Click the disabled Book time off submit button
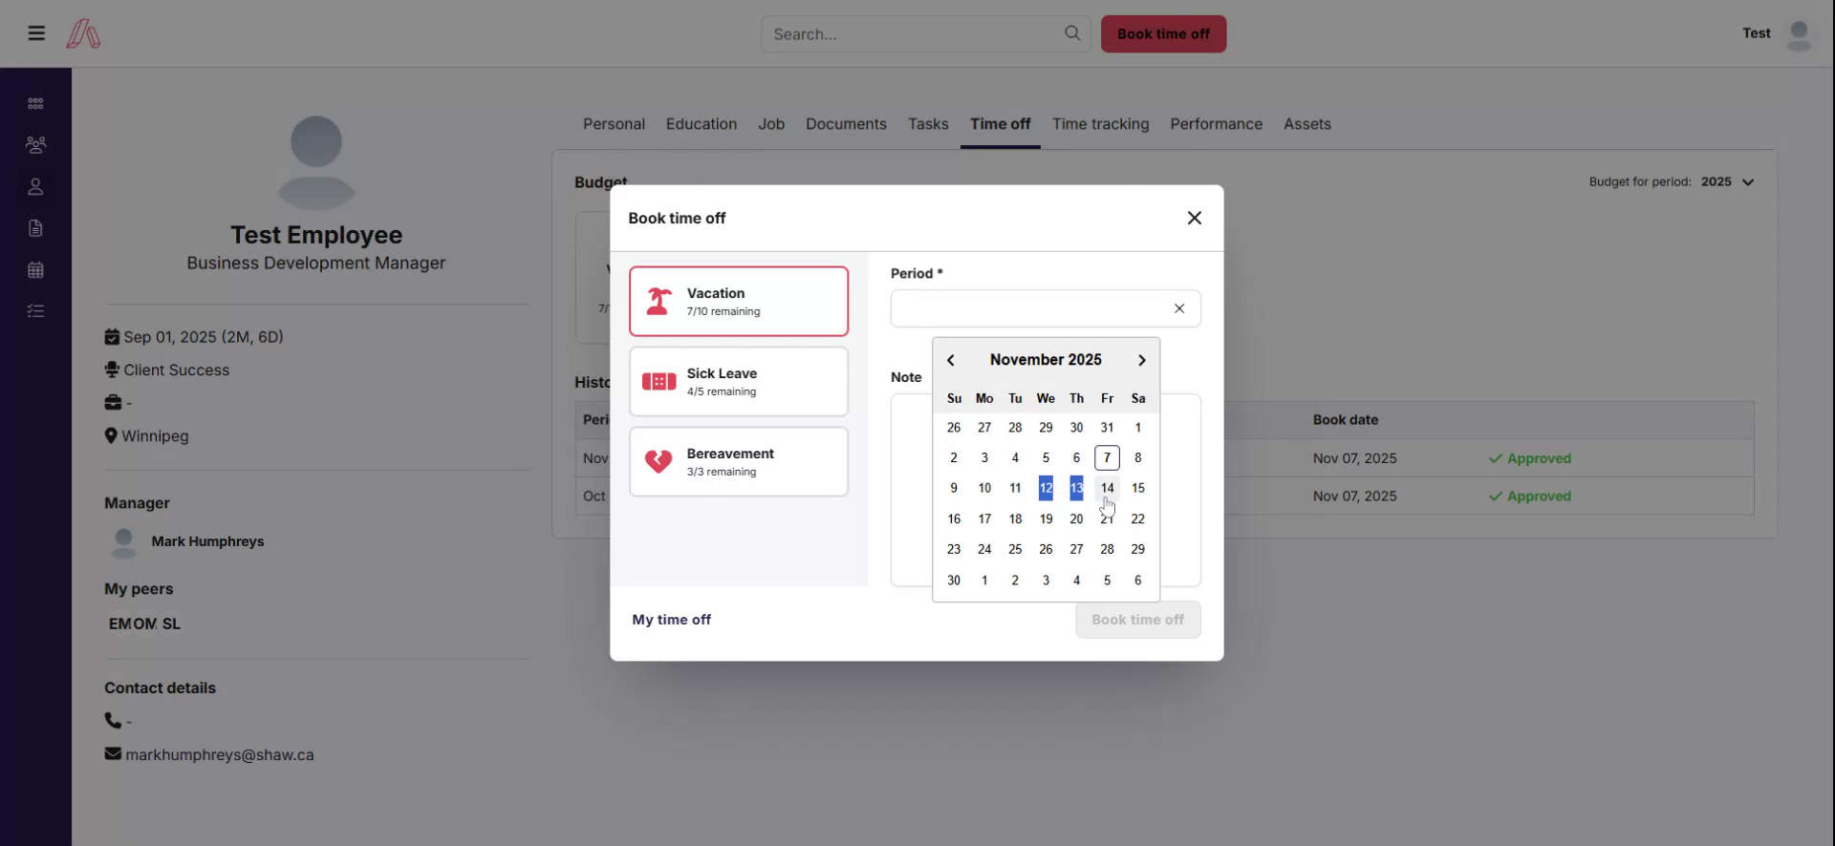Viewport: 1835px width, 846px height. [1137, 620]
